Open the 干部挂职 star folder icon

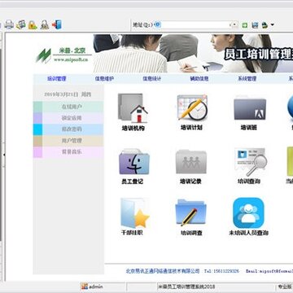click(x=135, y=213)
